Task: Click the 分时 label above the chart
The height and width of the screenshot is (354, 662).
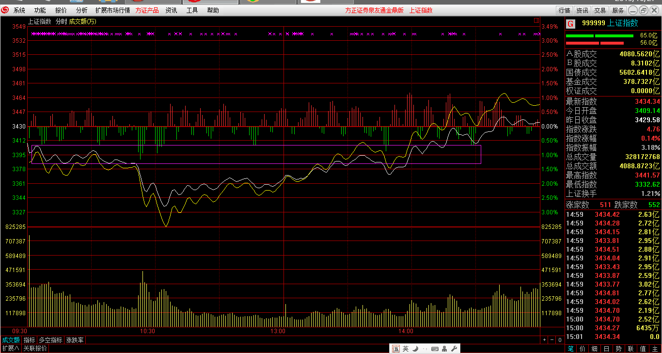Action: [61, 21]
